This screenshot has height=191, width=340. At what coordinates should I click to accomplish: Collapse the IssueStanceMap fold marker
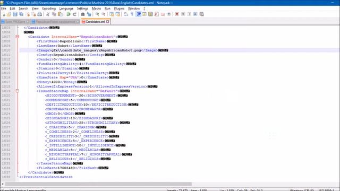coord(18,91)
